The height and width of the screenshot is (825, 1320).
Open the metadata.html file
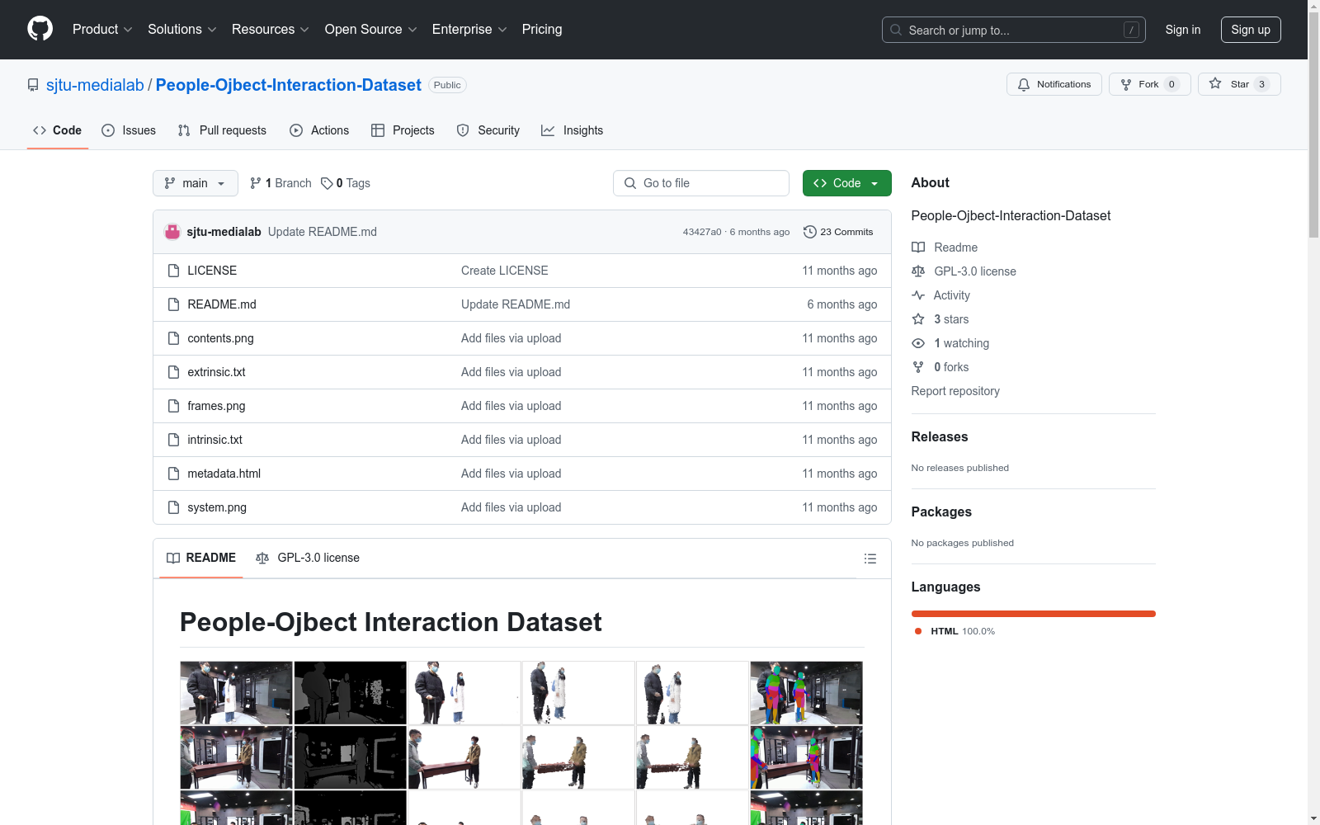(x=224, y=474)
